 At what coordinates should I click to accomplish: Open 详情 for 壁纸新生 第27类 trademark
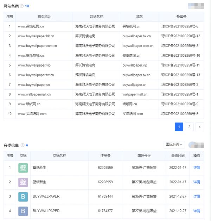click(197, 182)
